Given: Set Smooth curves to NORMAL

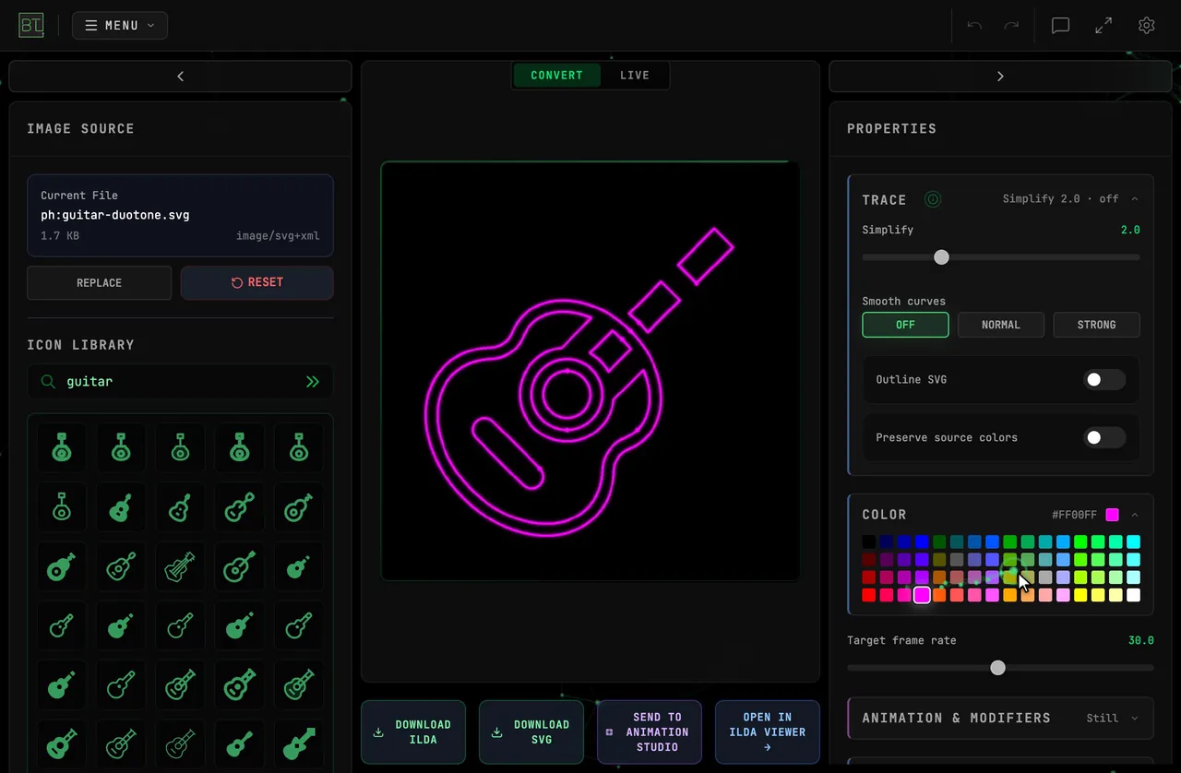Looking at the screenshot, I should pyautogui.click(x=1001, y=325).
